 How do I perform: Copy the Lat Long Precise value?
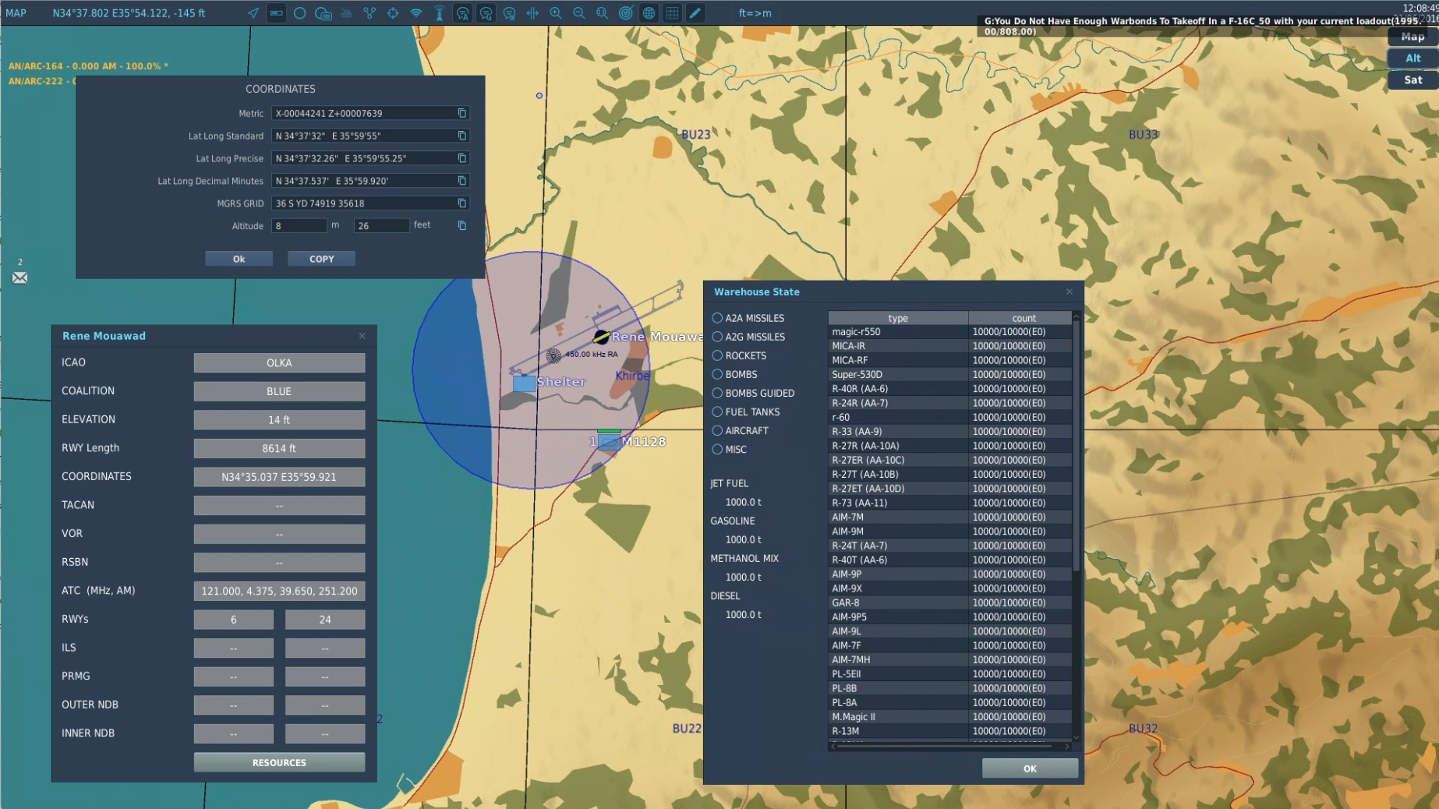pos(462,158)
